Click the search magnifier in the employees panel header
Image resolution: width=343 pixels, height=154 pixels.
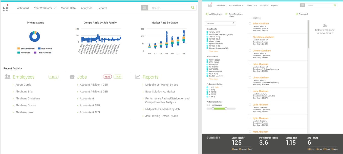[335, 5]
